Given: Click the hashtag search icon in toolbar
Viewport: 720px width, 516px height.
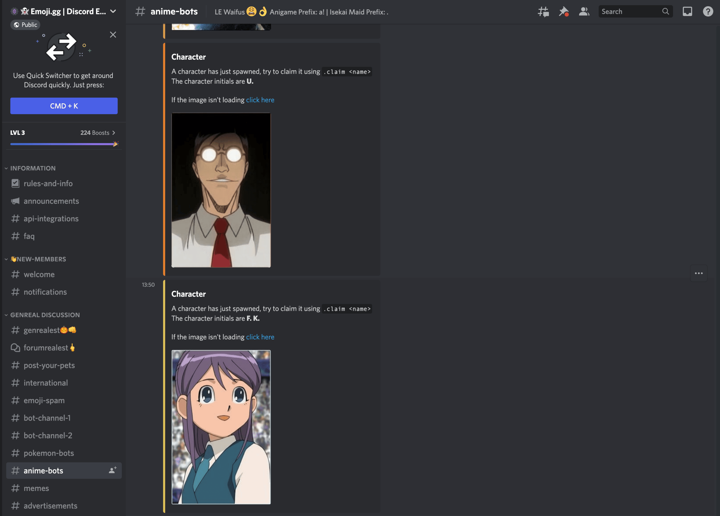Looking at the screenshot, I should tap(543, 11).
